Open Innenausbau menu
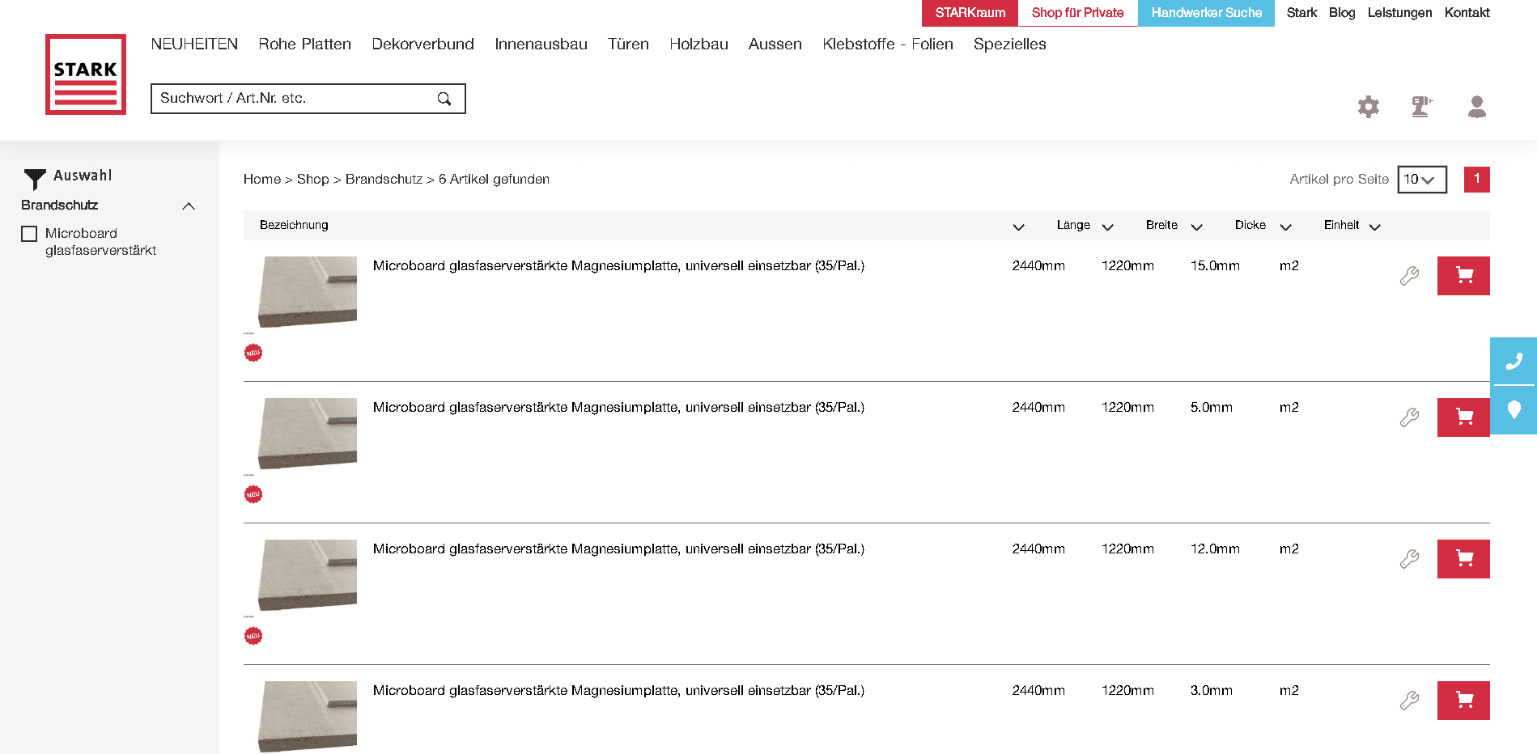1537x754 pixels. coord(541,44)
